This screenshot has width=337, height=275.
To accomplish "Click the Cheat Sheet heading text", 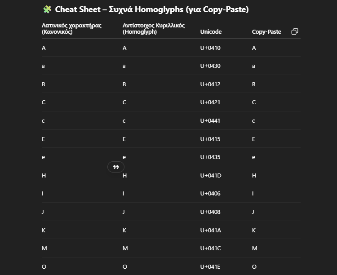I will (x=152, y=9).
